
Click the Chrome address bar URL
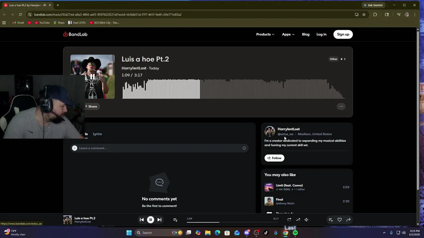(x=108, y=15)
